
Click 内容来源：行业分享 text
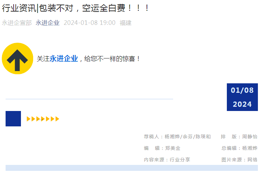(167, 160)
